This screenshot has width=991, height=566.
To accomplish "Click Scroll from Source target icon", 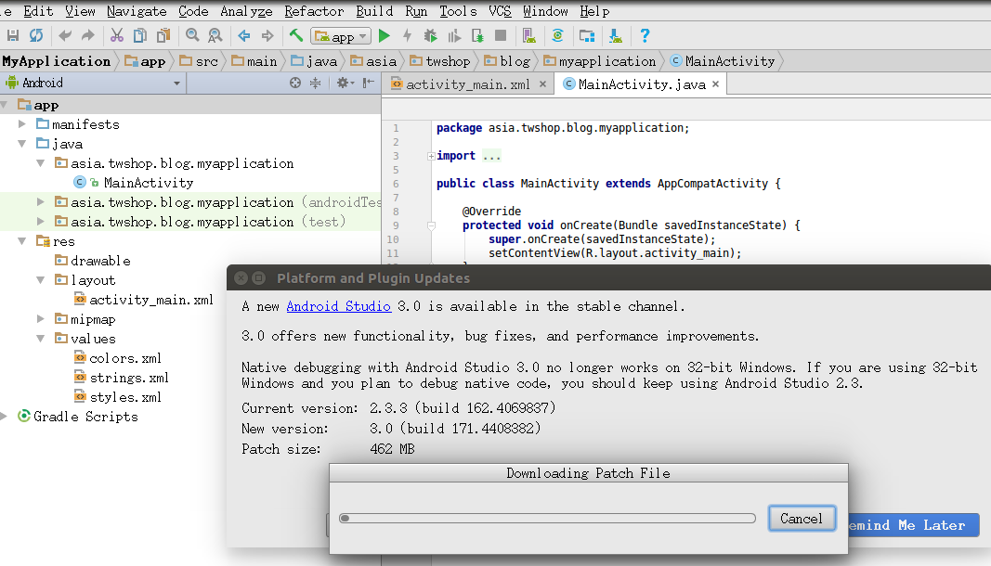I will pos(295,83).
